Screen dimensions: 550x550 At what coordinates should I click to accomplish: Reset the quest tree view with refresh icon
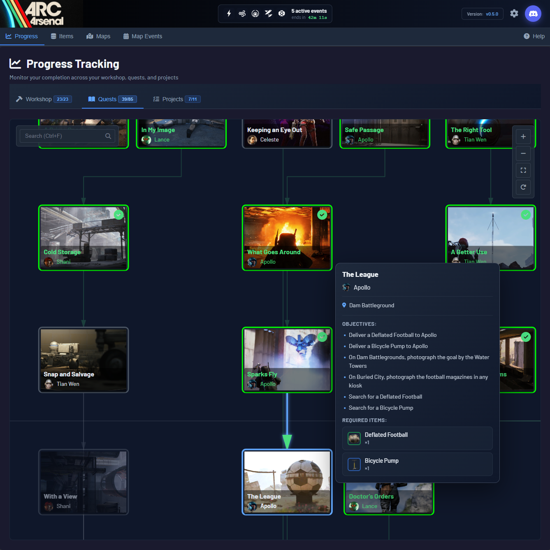pos(523,187)
